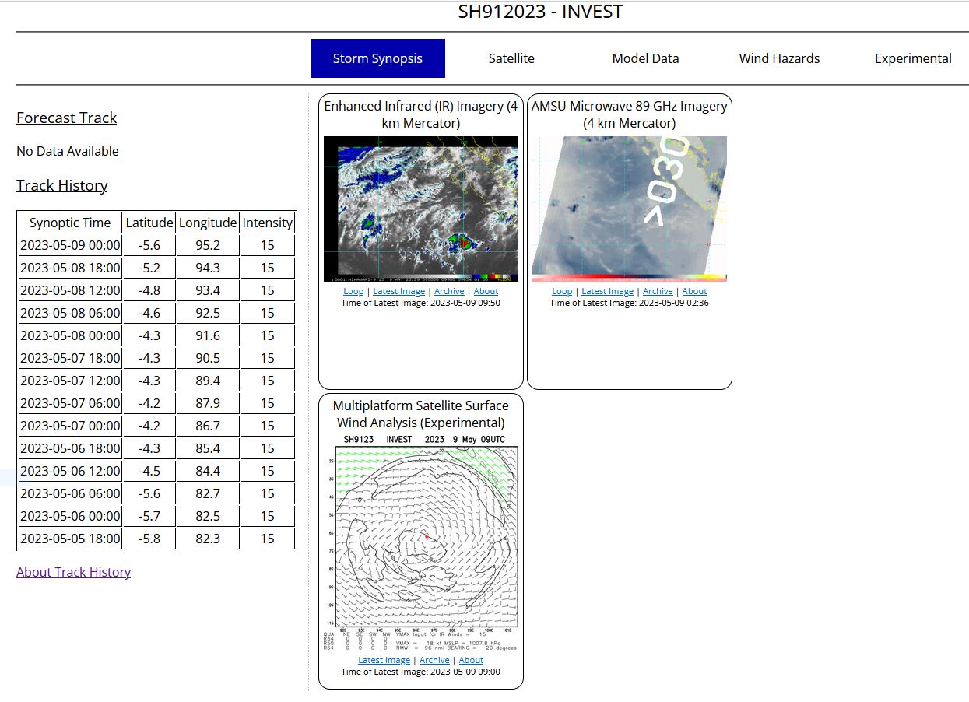The height and width of the screenshot is (702, 969).
Task: Click Loop link under Enhanced Infrared imagery
Action: pyautogui.click(x=353, y=291)
